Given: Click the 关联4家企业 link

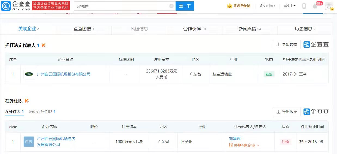Looking at the screenshot, I should tap(244, 145).
